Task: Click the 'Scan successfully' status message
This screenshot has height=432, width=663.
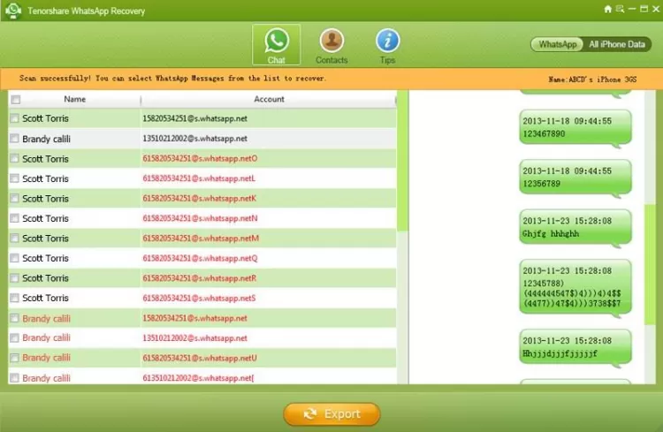Action: 172,79
